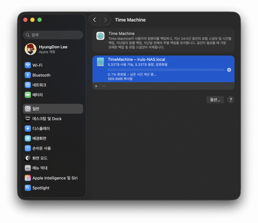Go forward with the right chevron
This screenshot has width=258, height=223.
pos(105,20)
